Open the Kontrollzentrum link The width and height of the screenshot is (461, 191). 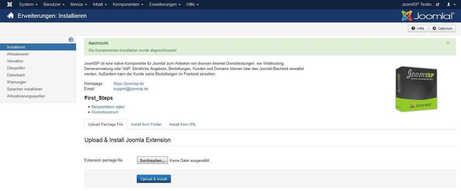click(x=105, y=112)
